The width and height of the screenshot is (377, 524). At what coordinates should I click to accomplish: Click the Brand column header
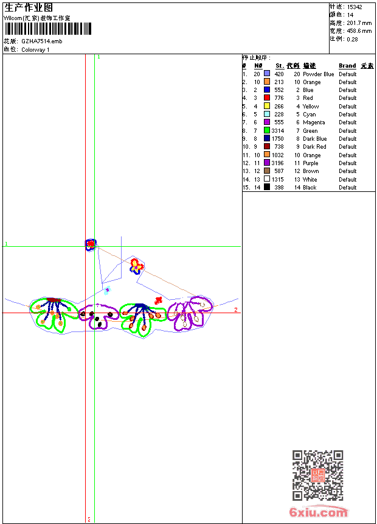click(x=347, y=66)
